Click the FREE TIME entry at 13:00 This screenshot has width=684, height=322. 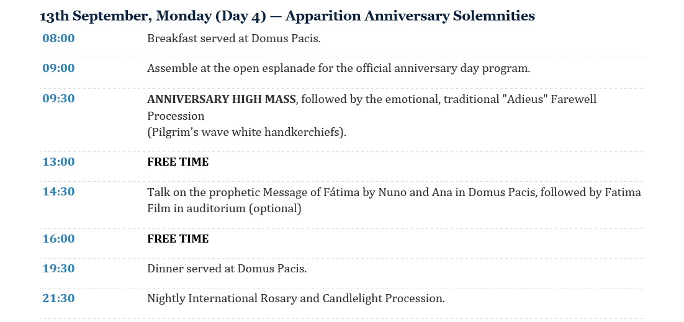click(x=178, y=162)
